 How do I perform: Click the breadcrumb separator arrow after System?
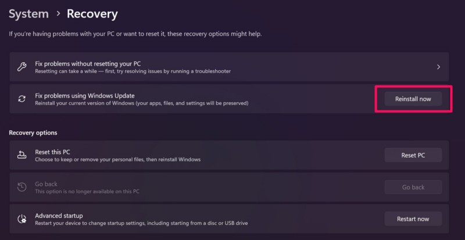pos(58,13)
